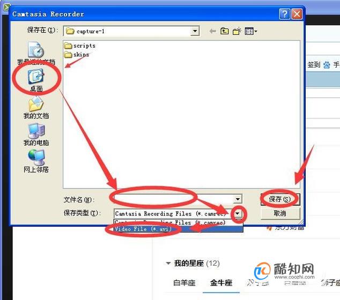Image resolution: width=340 pixels, height=300 pixels.
Task: Go up one folder level
Action: click(x=224, y=31)
